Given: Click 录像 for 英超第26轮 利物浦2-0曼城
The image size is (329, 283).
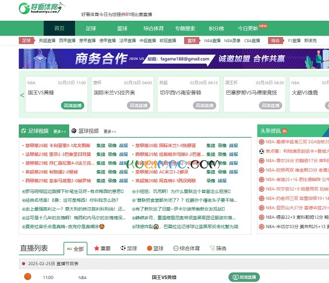Looking at the screenshot, I should click(112, 172).
